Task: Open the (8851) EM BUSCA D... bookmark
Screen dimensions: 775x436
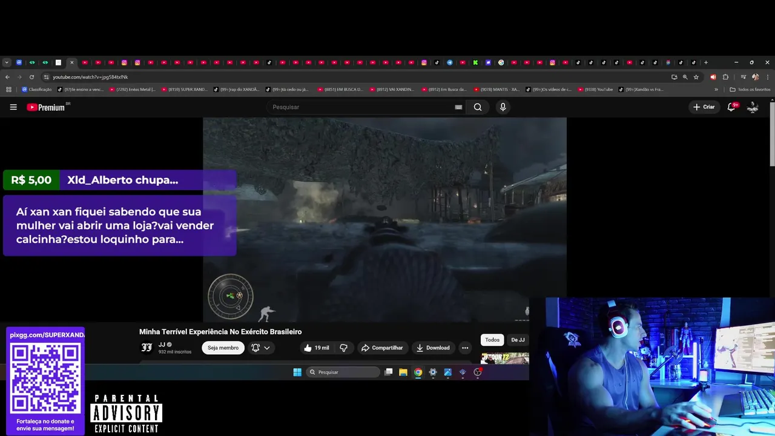Action: pyautogui.click(x=340, y=90)
